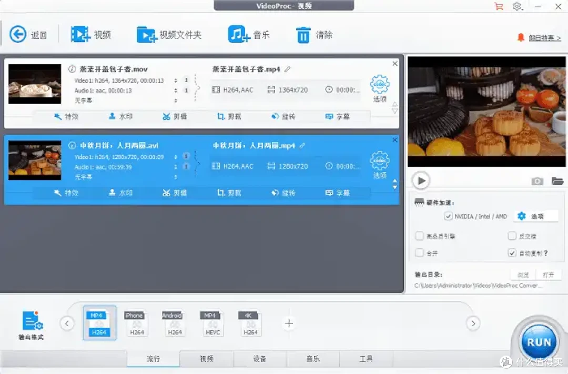Image resolution: width=568 pixels, height=374 pixels.
Task: Toggle 自动复制 auto copy checkbox
Action: pyautogui.click(x=512, y=252)
